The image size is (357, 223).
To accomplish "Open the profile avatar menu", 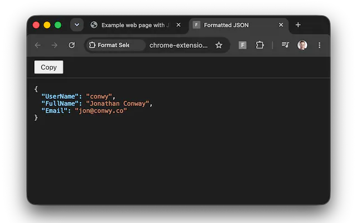I will click(302, 45).
